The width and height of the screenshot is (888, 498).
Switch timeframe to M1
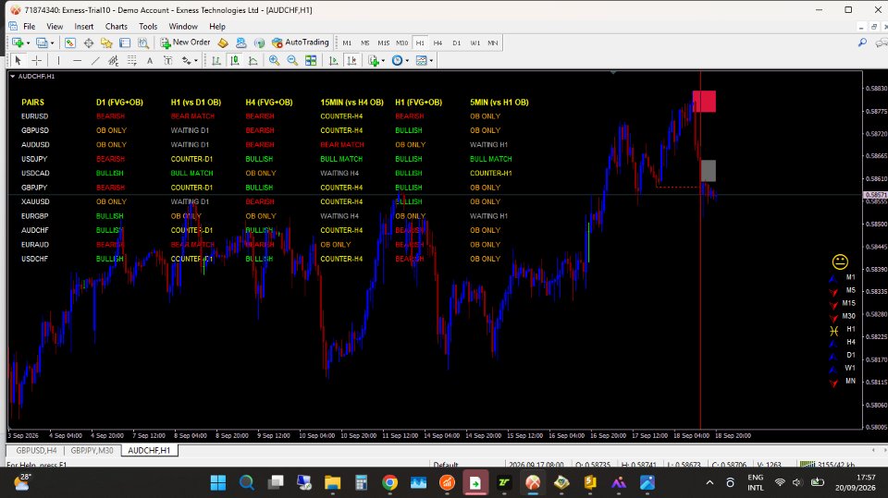tap(347, 43)
